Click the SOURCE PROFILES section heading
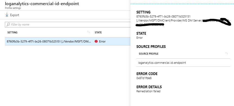The height and width of the screenshot is (106, 234). (x=151, y=47)
